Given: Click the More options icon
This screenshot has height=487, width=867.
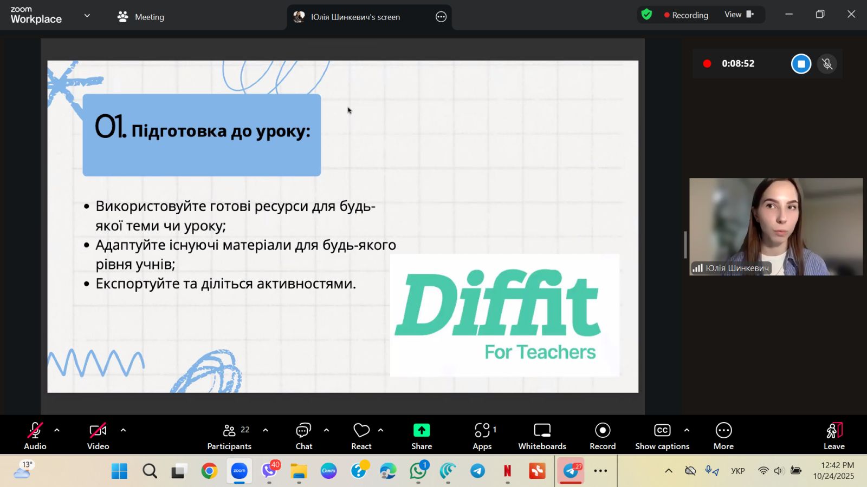Looking at the screenshot, I should click(723, 436).
